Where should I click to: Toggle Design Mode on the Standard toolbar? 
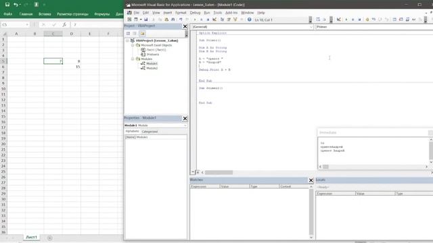coord(214,20)
